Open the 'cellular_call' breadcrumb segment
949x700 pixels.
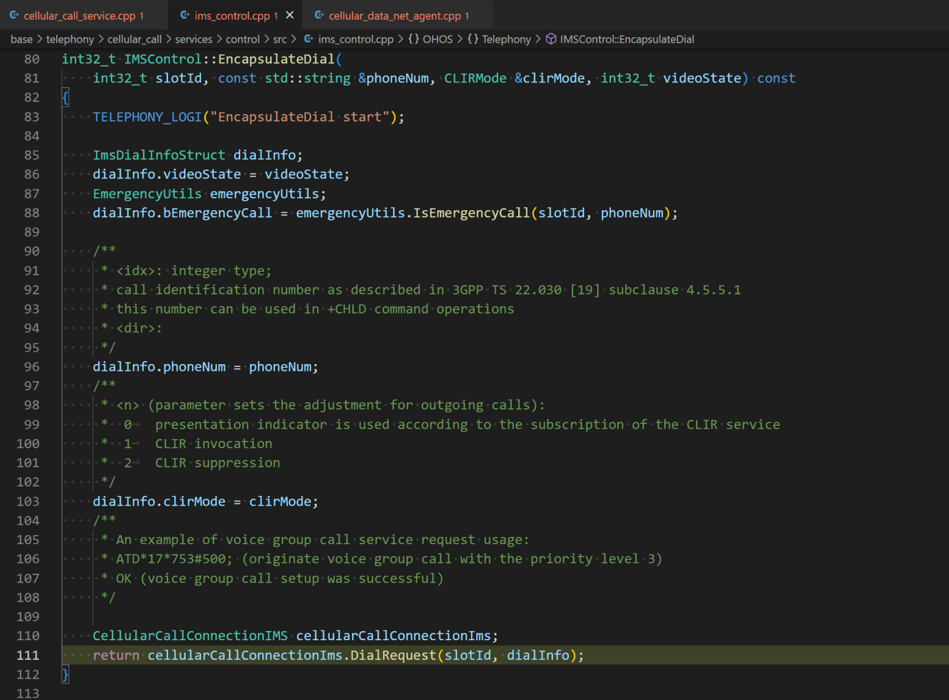[134, 39]
